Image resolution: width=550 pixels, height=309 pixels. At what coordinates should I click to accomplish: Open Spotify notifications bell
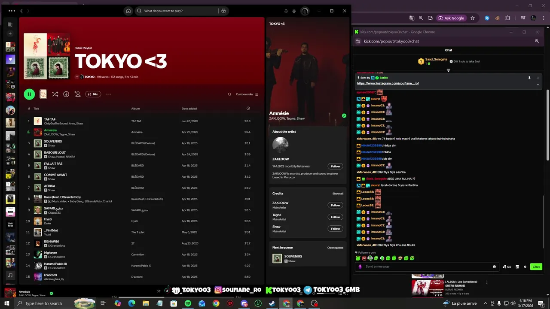point(286,11)
